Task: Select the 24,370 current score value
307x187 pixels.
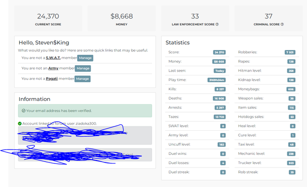Action: pyautogui.click(x=48, y=16)
